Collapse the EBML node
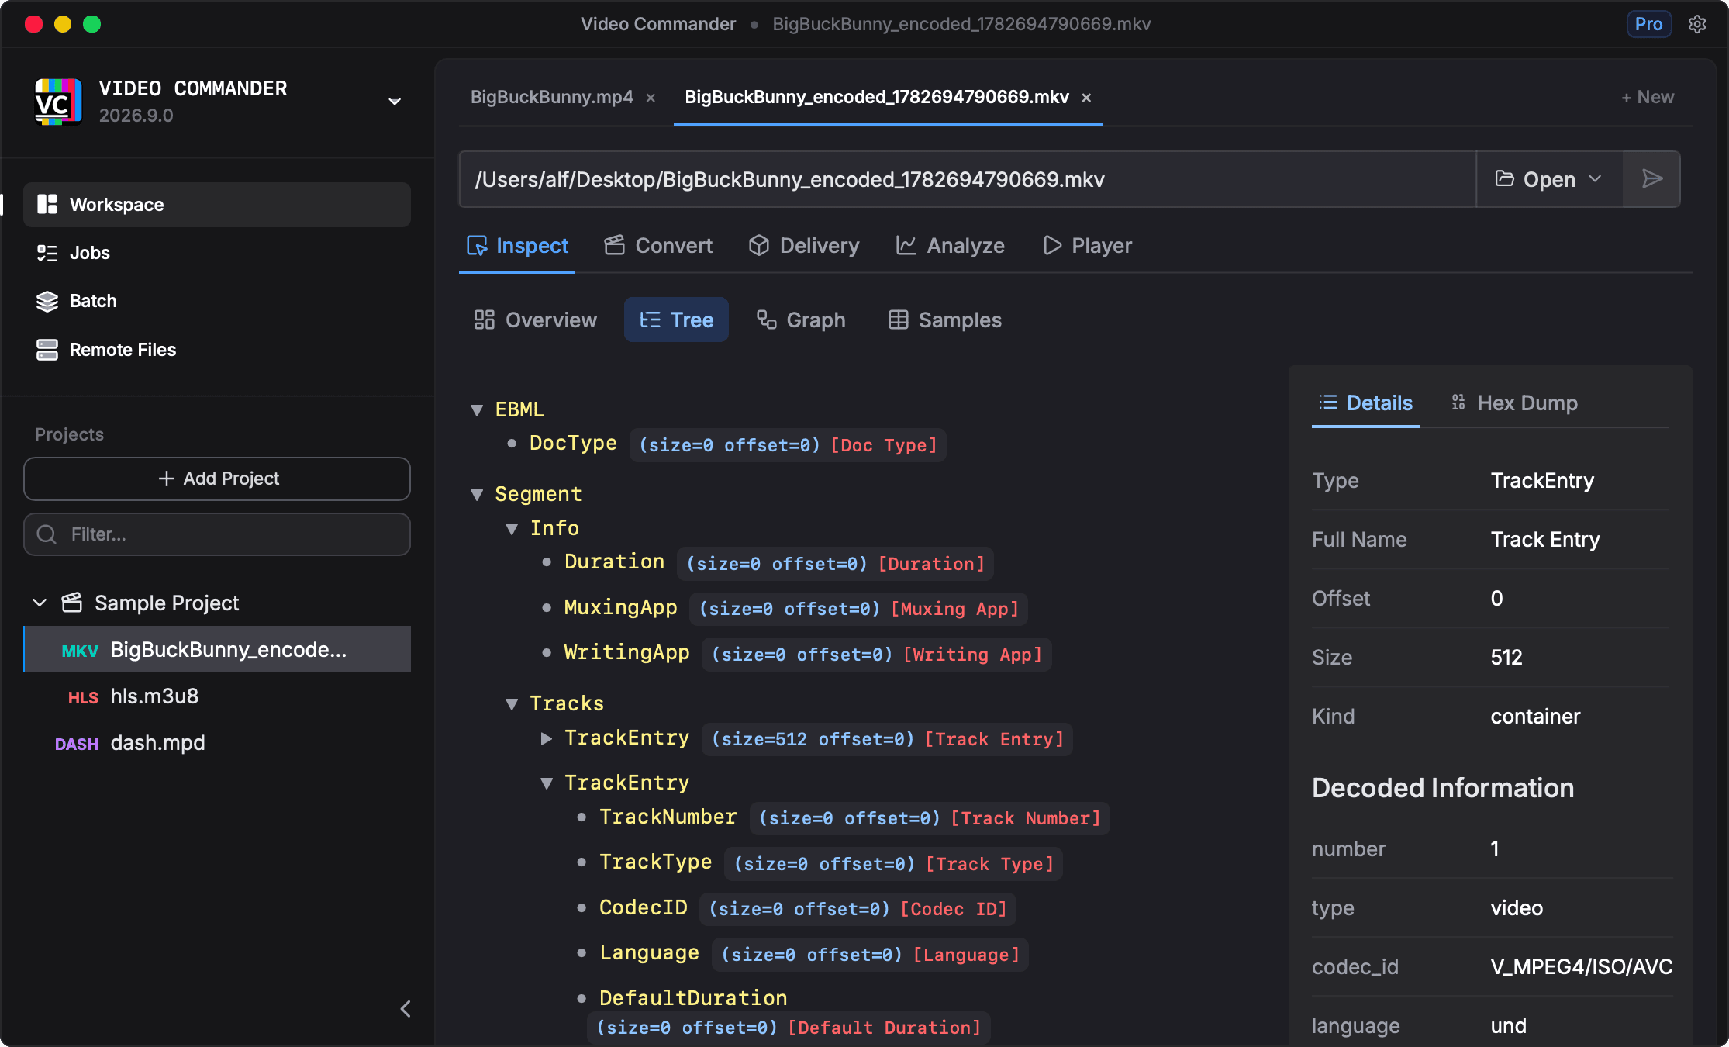The height and width of the screenshot is (1047, 1729). point(477,409)
